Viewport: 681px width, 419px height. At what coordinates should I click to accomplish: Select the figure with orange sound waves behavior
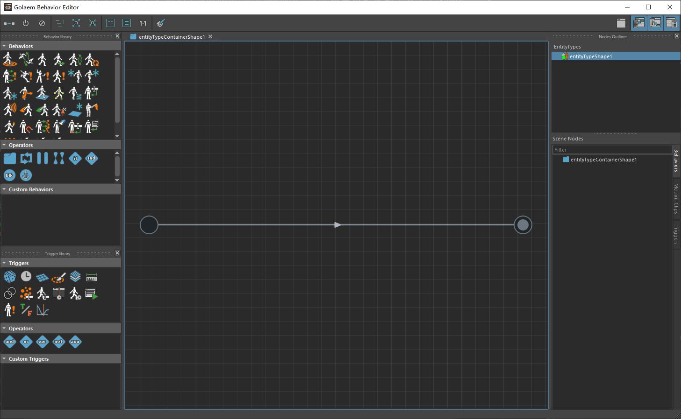[9, 110]
